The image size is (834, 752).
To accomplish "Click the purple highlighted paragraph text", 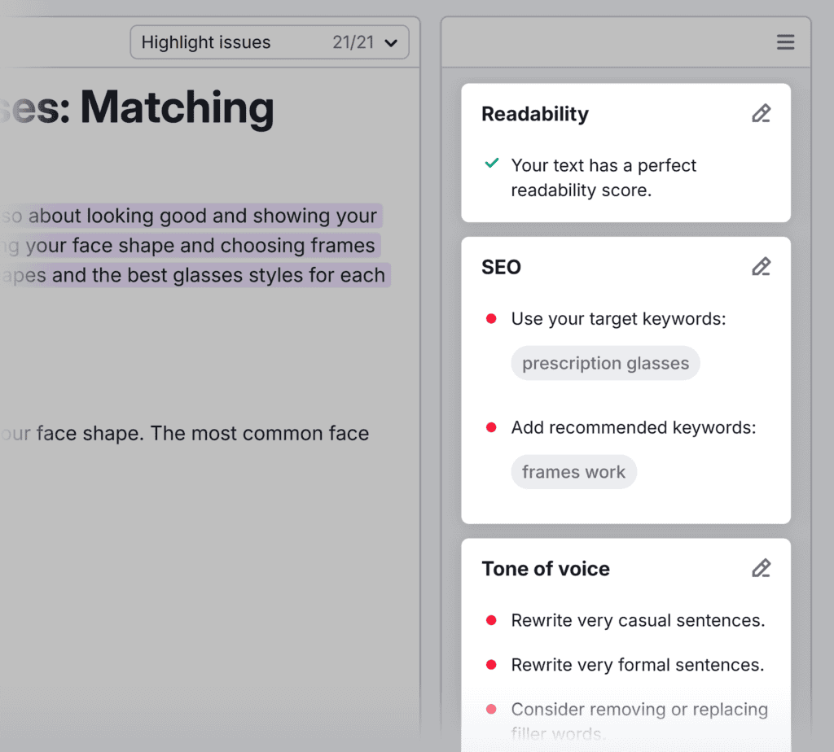I will pos(204,246).
